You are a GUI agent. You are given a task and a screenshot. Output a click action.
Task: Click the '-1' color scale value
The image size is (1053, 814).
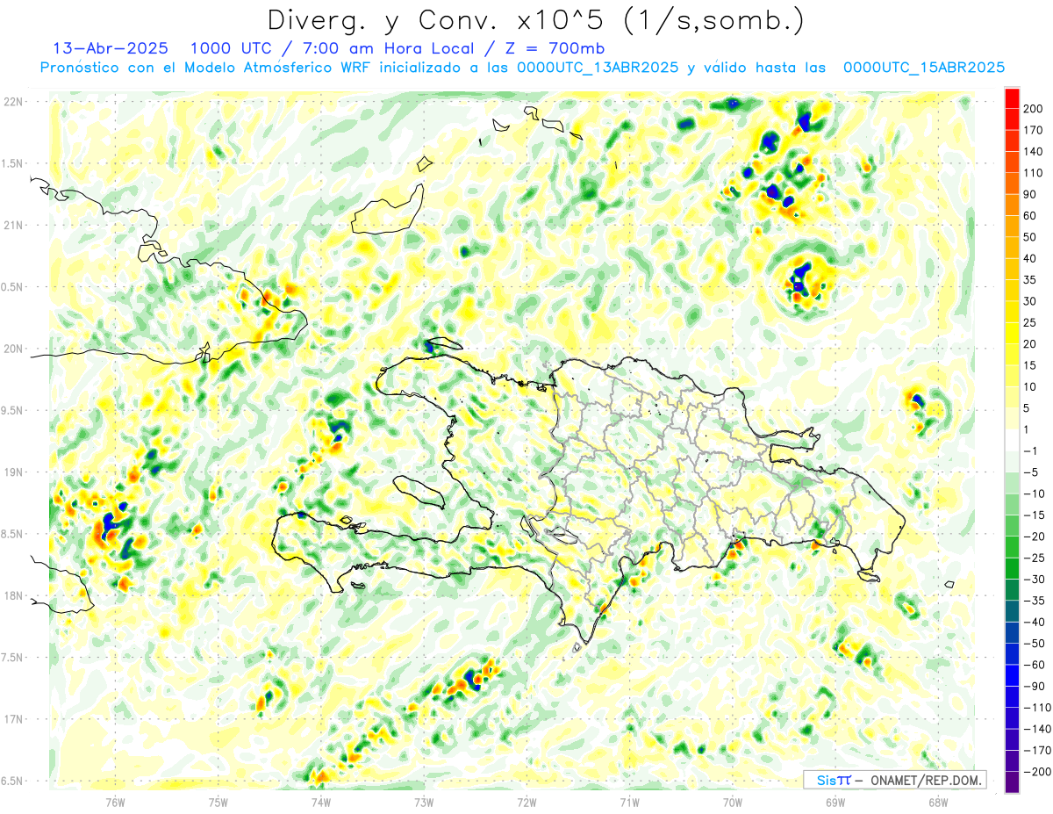click(x=1031, y=450)
